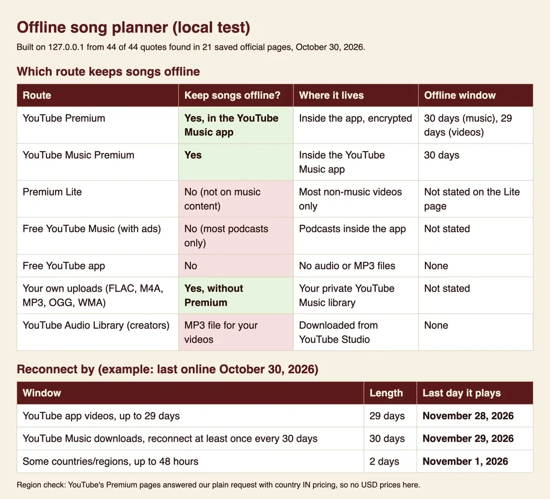The height and width of the screenshot is (499, 550).
Task: Click the 'Yes, without Premium' cell
Action: (x=236, y=295)
